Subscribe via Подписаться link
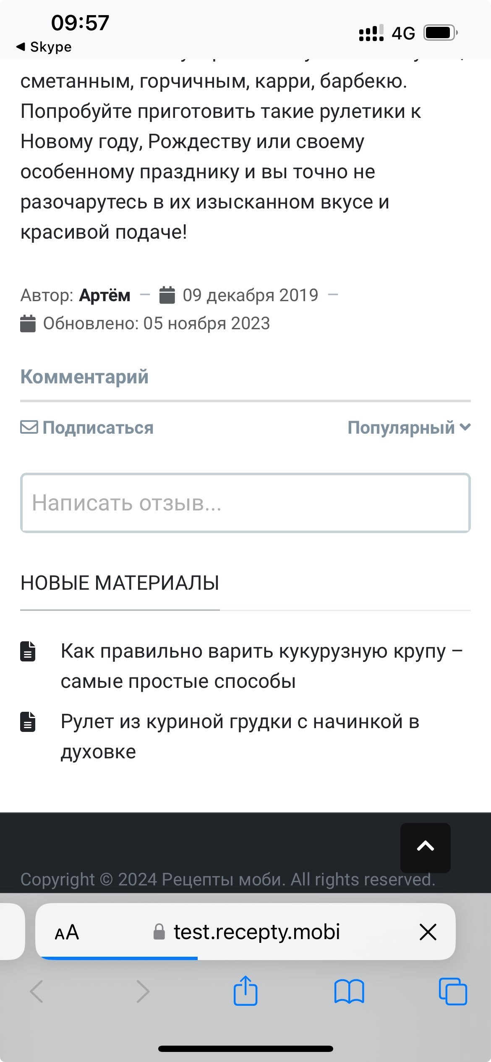Viewport: 491px width, 1062px height. click(x=98, y=428)
